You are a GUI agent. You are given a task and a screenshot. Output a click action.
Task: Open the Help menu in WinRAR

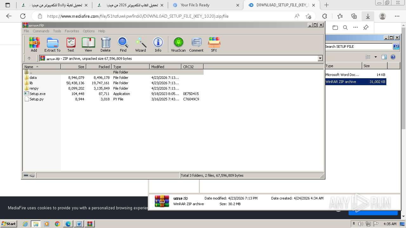tap(101, 31)
